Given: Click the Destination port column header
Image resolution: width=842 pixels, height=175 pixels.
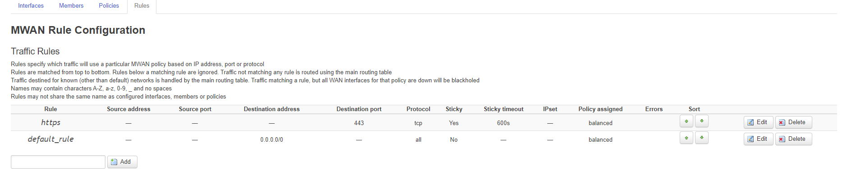Looking at the screenshot, I should click(x=359, y=109).
